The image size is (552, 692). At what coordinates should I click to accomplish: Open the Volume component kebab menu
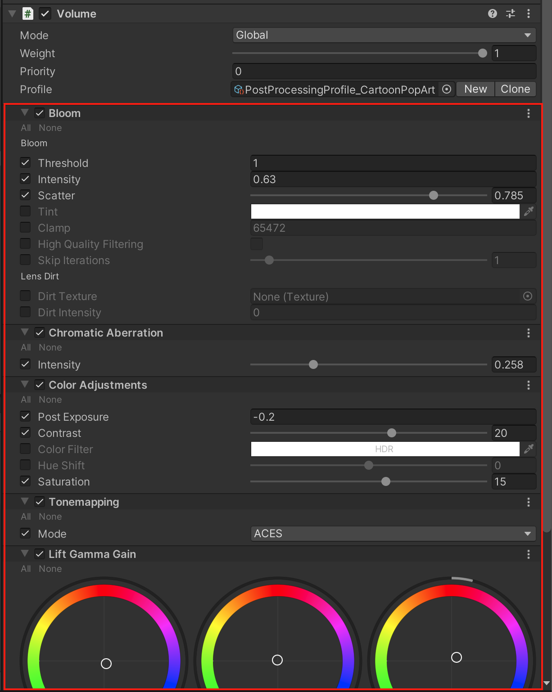click(x=528, y=13)
